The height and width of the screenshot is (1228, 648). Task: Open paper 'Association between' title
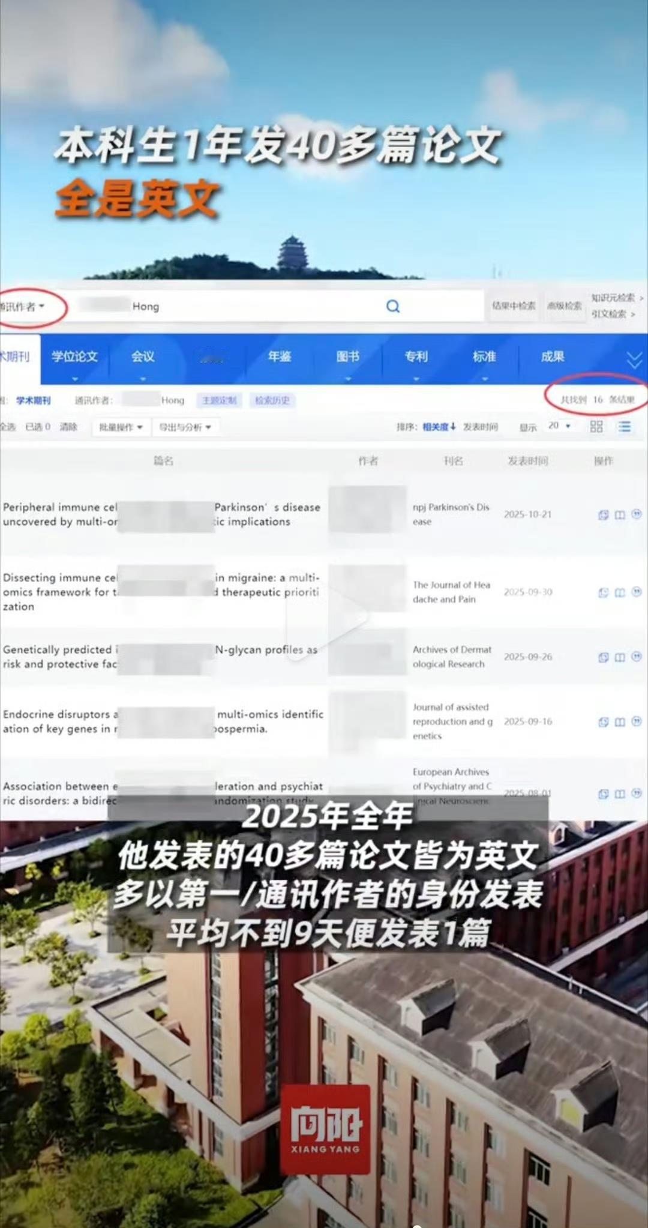(x=163, y=793)
